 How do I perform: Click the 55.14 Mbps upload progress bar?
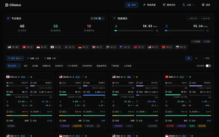pyautogui.click(x=185, y=31)
